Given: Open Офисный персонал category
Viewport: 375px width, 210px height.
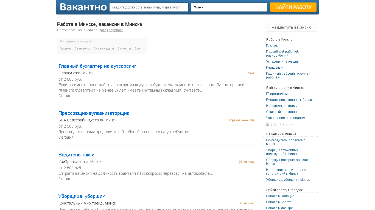Looking at the screenshot, I should click(281, 112).
